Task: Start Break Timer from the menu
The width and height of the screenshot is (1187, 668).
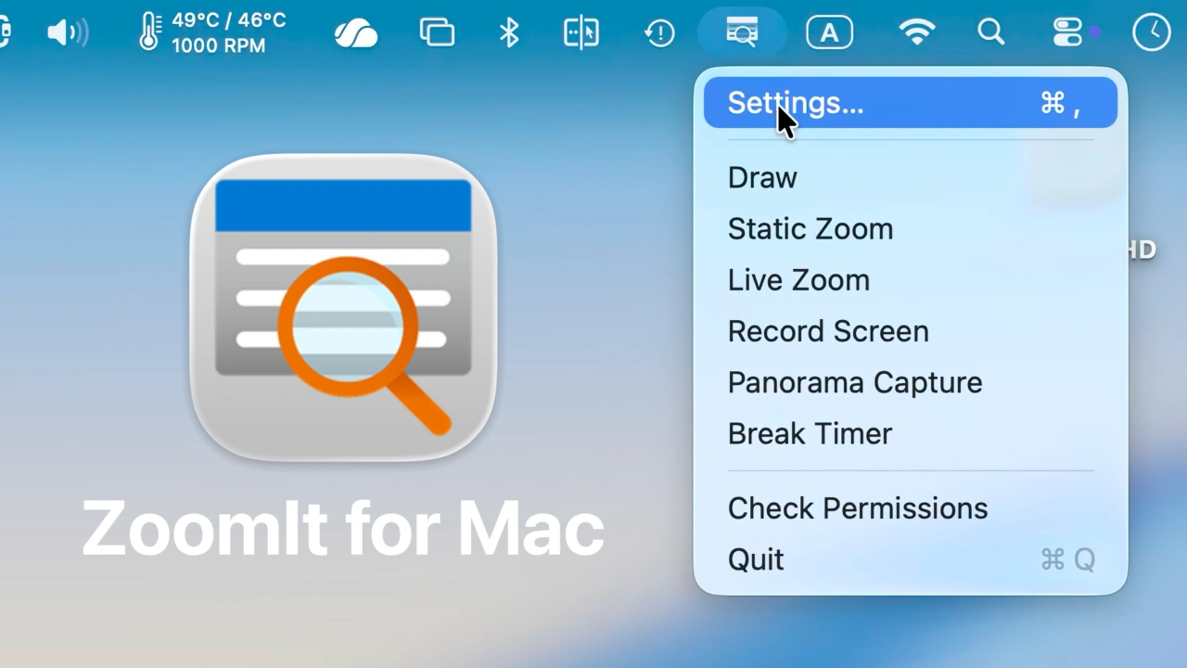Action: (911, 432)
